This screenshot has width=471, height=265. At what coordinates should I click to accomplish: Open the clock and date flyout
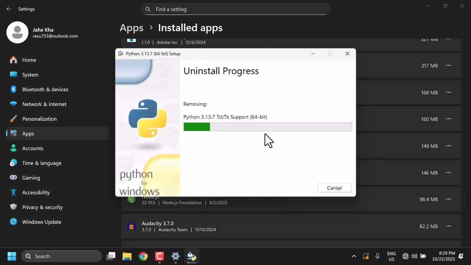click(444, 256)
